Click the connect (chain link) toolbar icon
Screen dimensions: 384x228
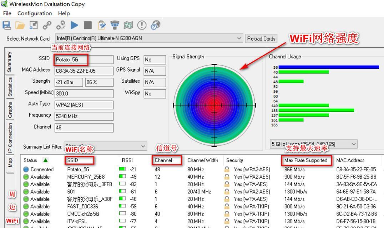tap(47, 25)
